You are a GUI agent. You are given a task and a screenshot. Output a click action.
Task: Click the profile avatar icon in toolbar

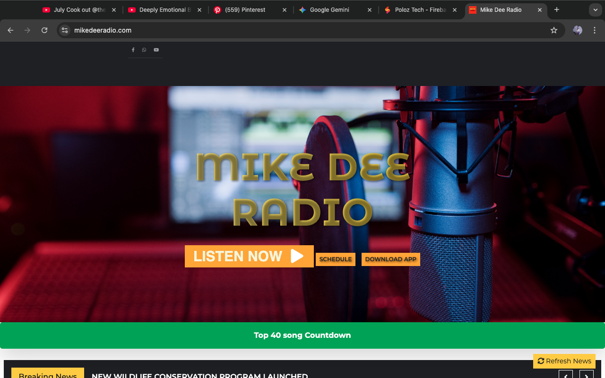coord(577,30)
